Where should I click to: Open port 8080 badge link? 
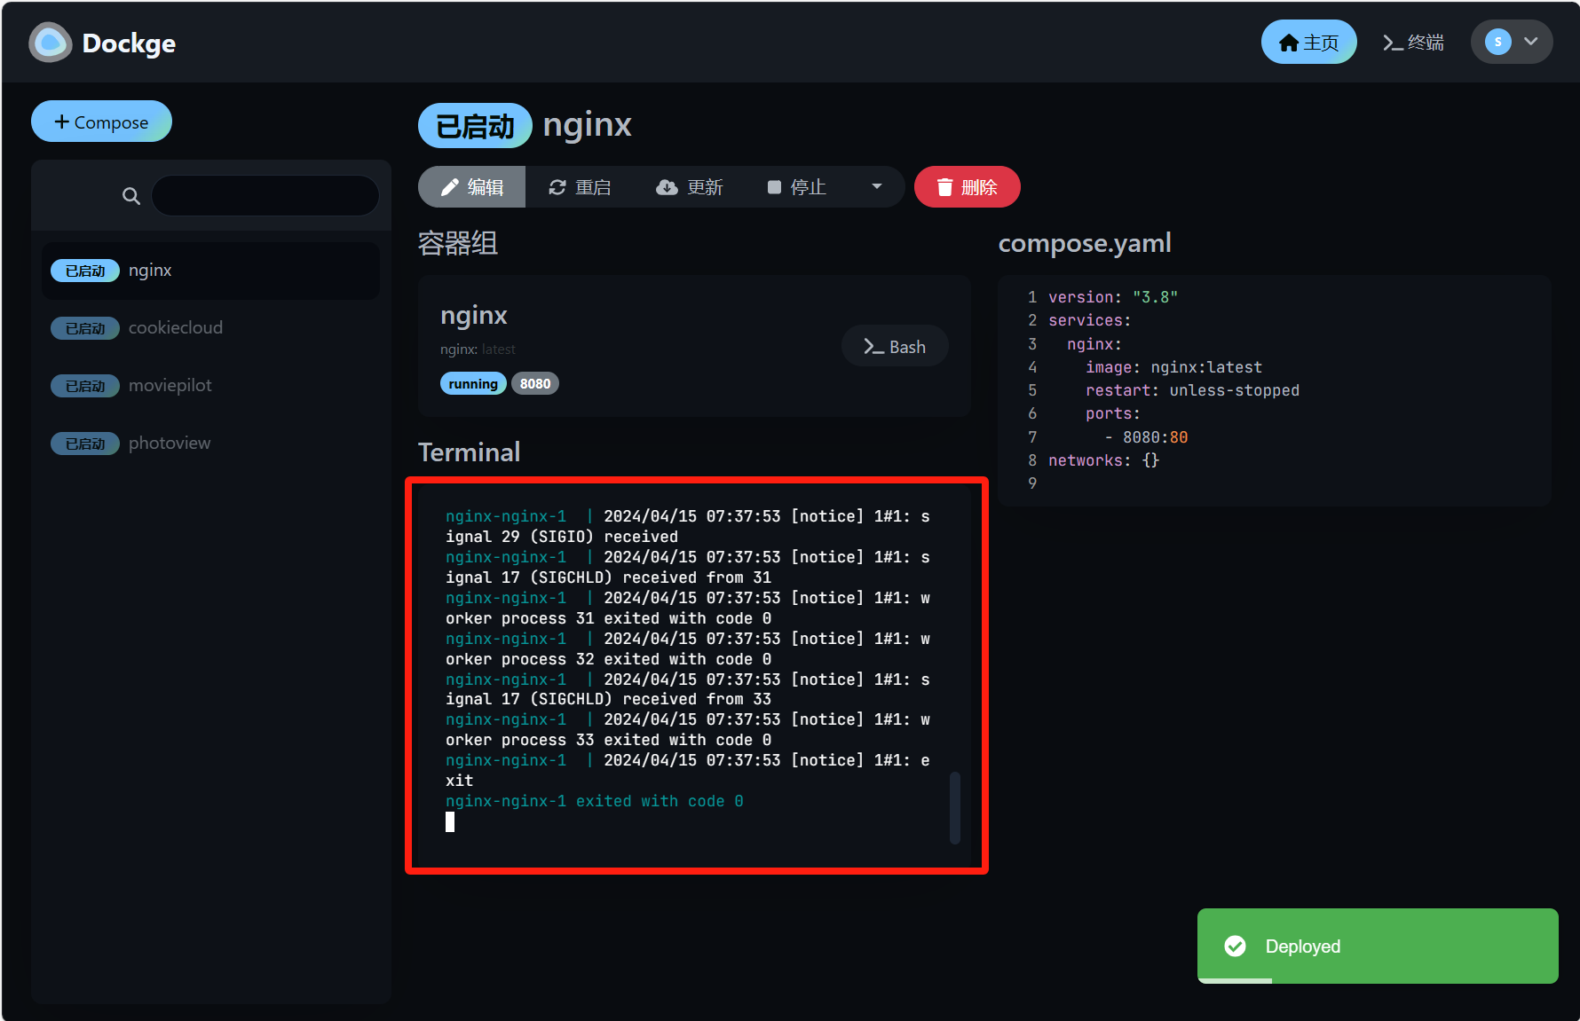[534, 383]
